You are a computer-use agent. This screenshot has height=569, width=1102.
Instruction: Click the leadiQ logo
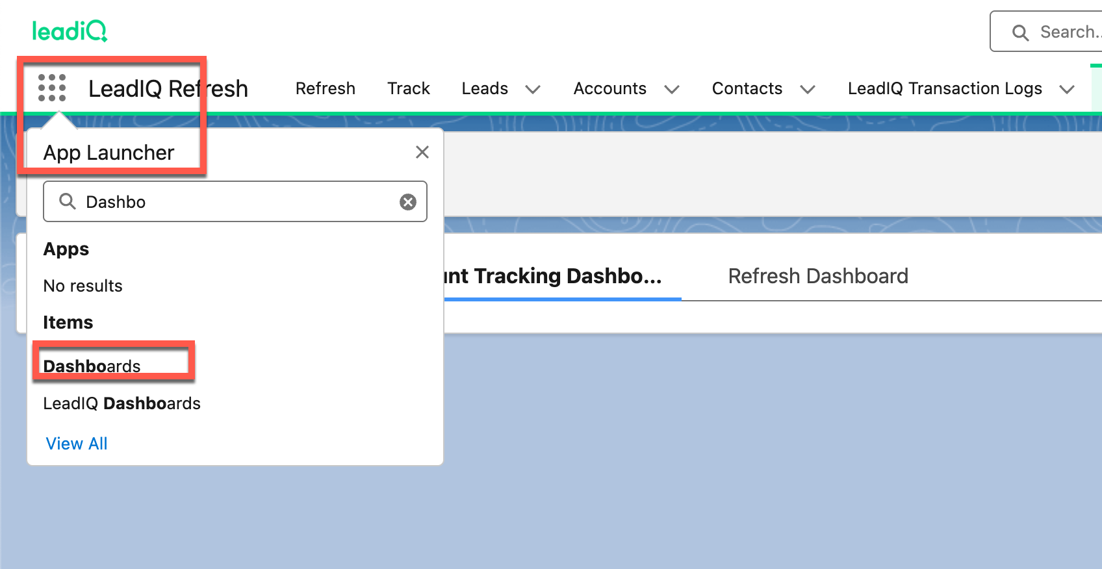click(x=70, y=31)
